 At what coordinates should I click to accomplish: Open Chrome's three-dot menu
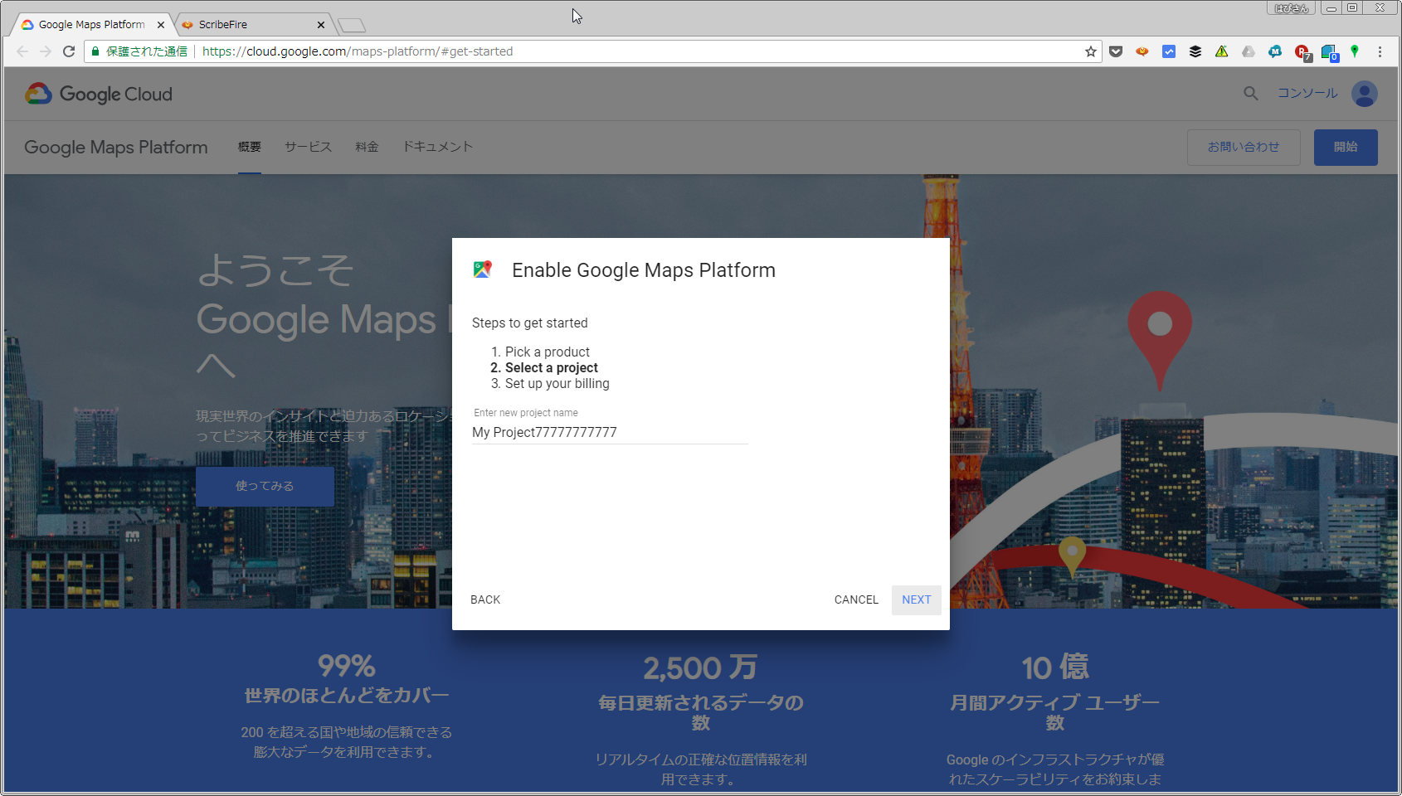coord(1380,51)
